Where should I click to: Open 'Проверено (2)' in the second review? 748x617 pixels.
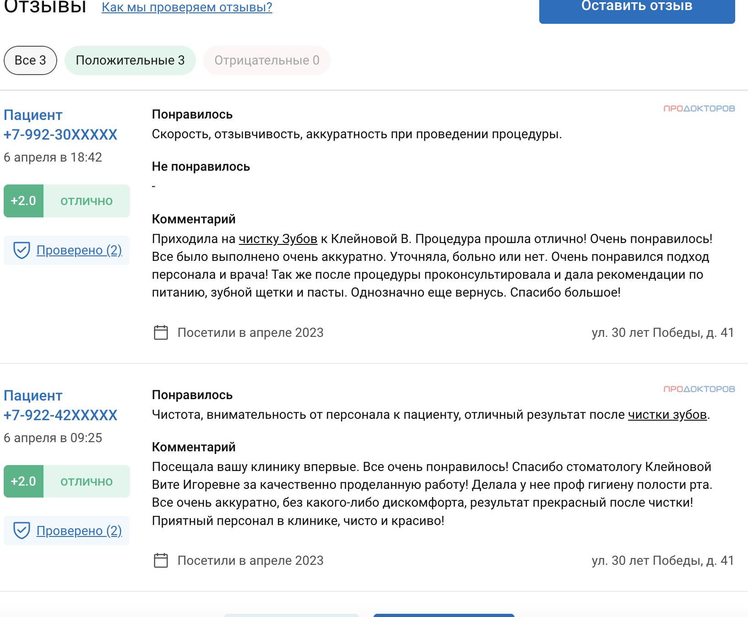(x=79, y=530)
